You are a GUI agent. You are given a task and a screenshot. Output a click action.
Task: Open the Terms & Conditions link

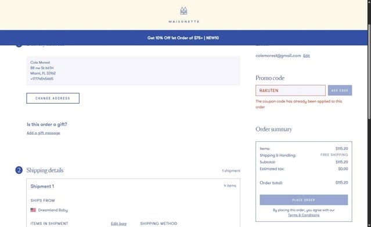[304, 215]
